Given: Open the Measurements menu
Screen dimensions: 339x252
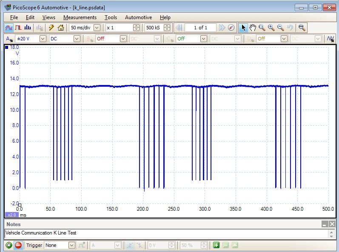Looking at the screenshot, I should tap(80, 17).
